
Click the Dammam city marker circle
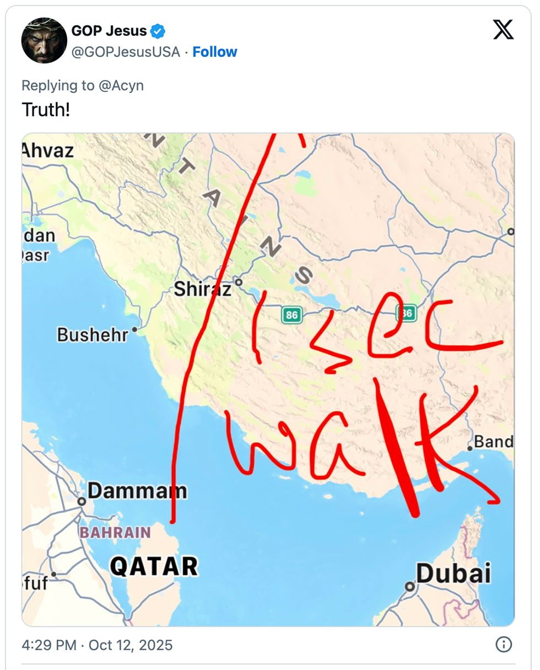[x=82, y=501]
